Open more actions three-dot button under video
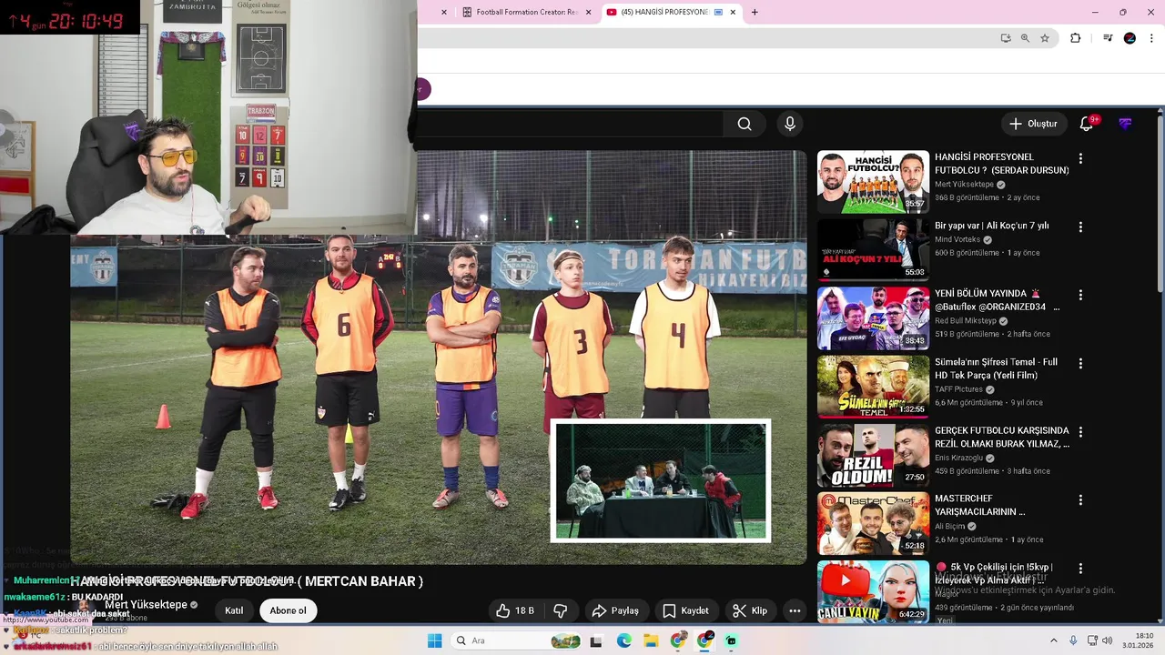Viewport: 1165px width, 655px height. [x=795, y=610]
